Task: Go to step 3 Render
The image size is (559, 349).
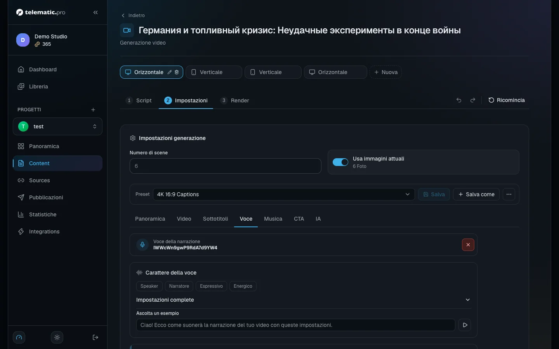Action: [x=235, y=100]
